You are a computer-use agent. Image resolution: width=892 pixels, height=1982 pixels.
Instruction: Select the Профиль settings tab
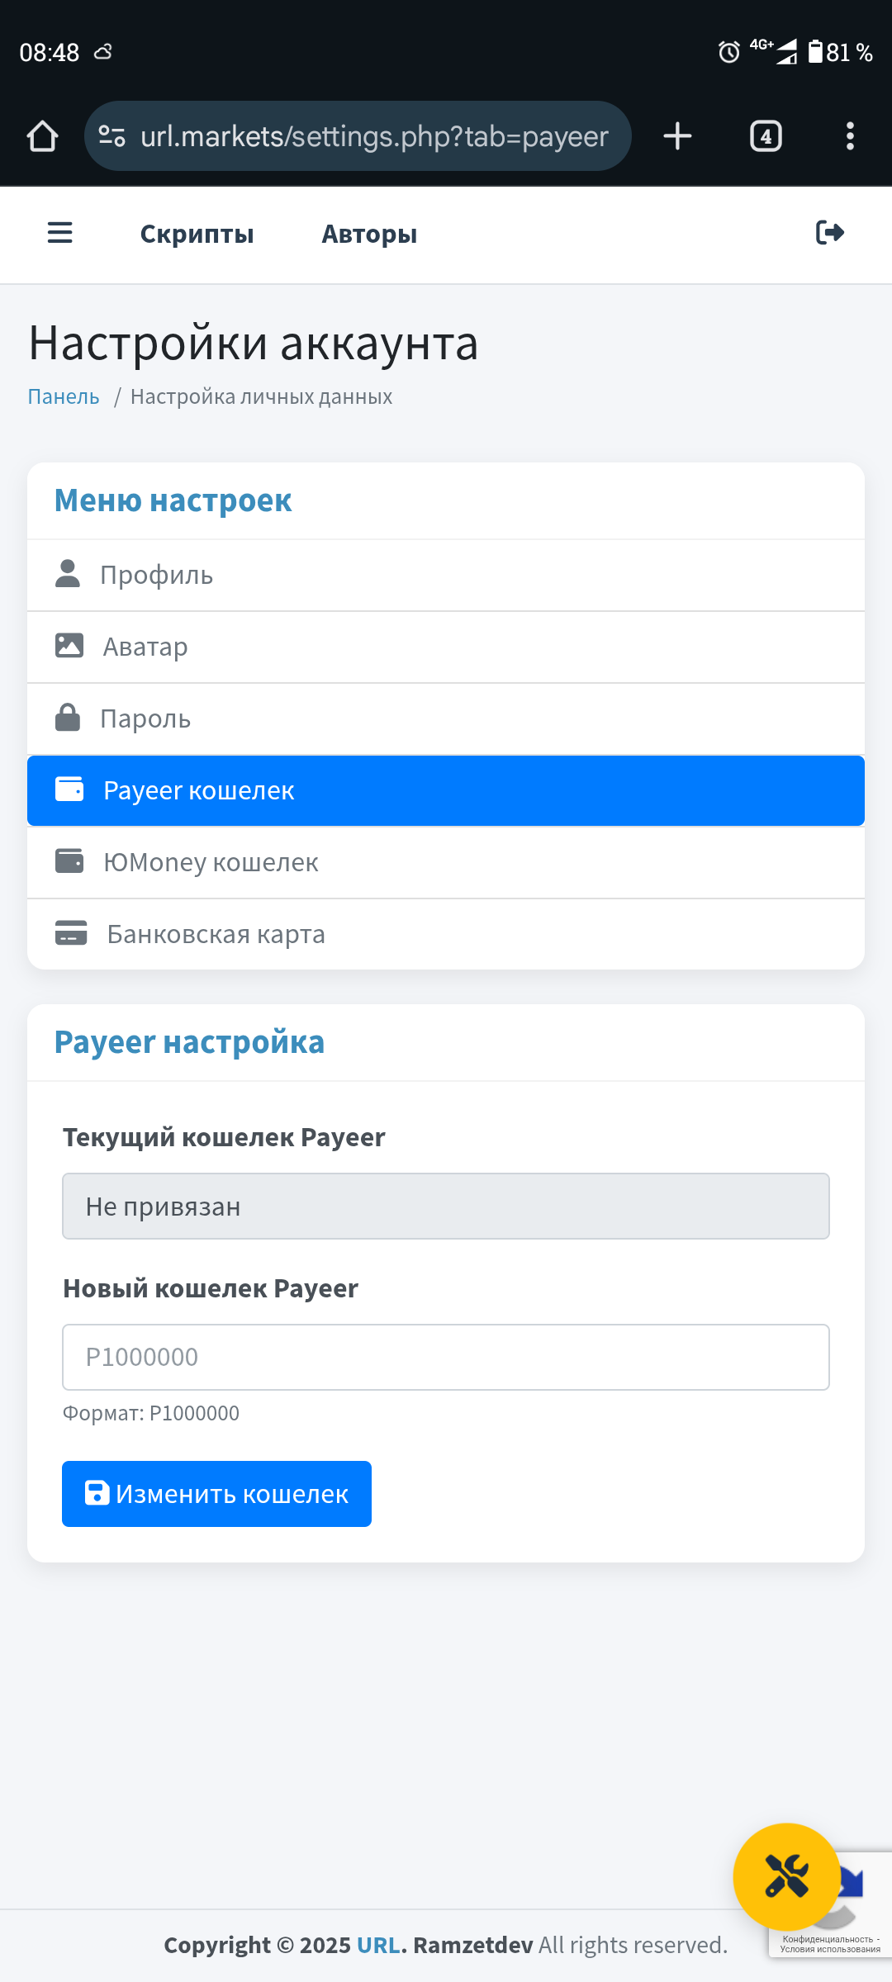point(446,576)
